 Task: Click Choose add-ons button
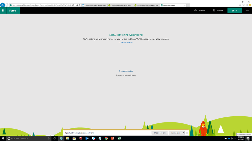click(x=160, y=133)
